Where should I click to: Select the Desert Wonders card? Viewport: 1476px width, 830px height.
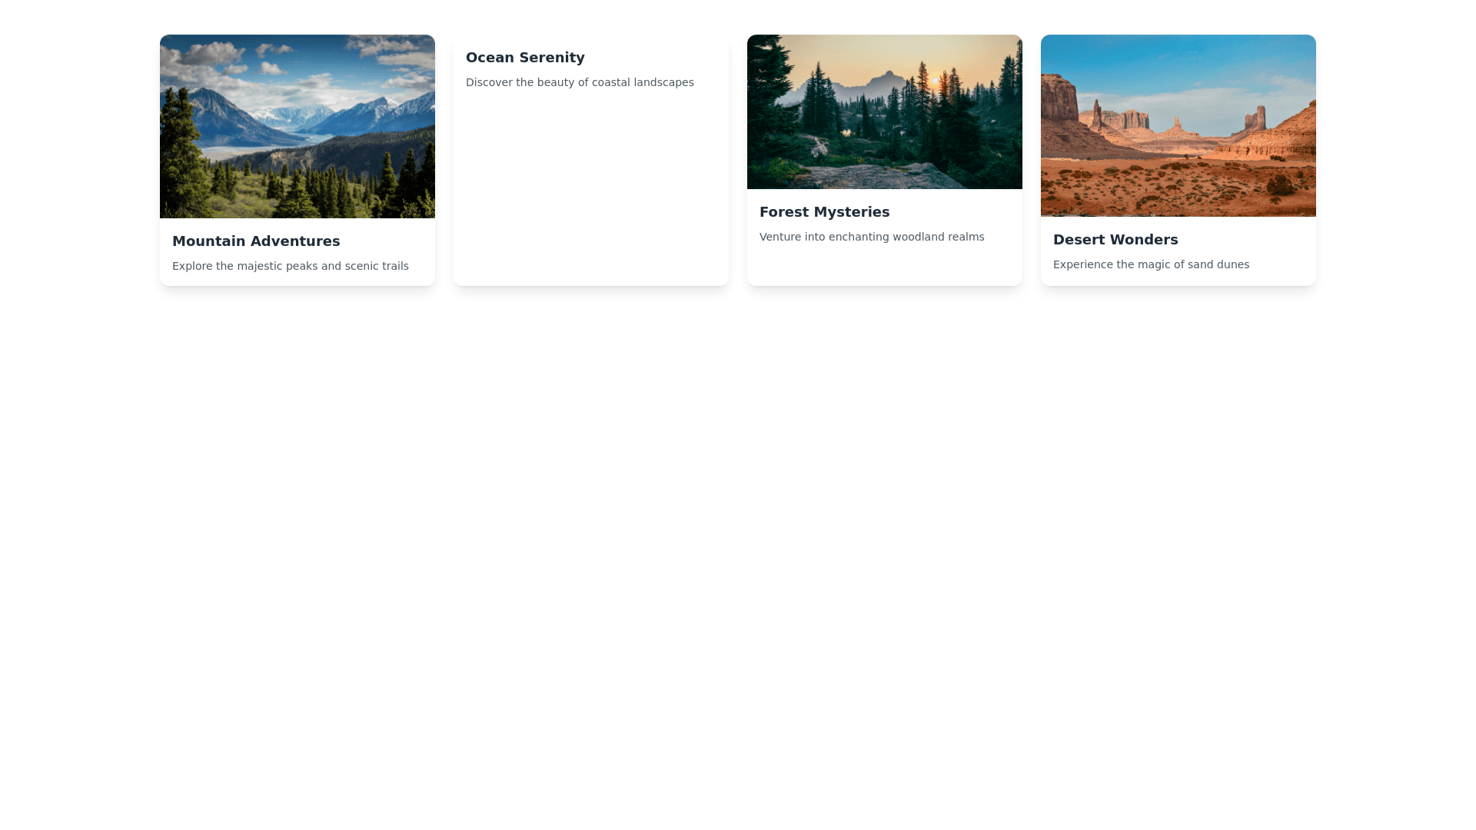point(1178,160)
